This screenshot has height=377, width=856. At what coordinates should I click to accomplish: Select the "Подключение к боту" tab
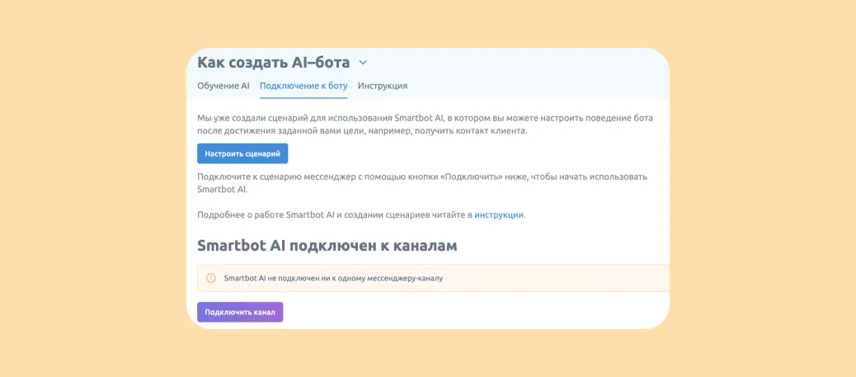[x=303, y=86]
